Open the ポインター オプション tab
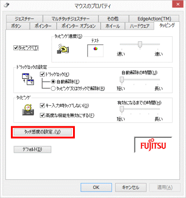The height and width of the screenshot is (198, 186). pos(78,26)
